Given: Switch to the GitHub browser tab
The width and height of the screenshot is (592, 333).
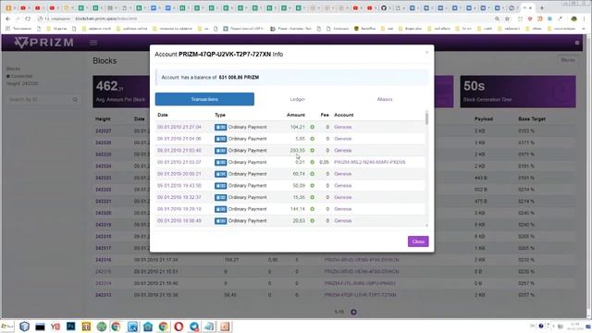Looking at the screenshot, I should click(384, 8).
